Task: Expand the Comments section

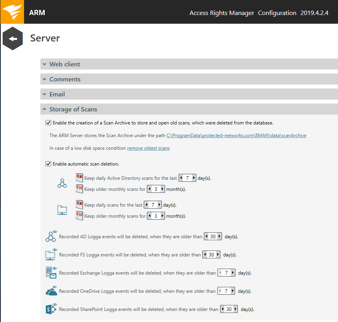Action: pos(189,79)
